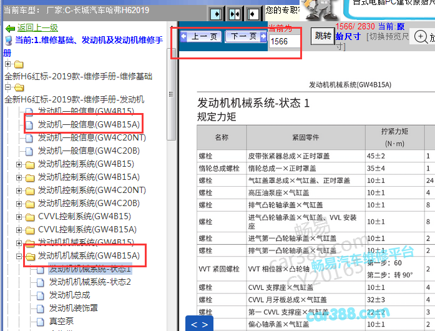Click the green back arrow icon

pyautogui.click(x=10, y=28)
